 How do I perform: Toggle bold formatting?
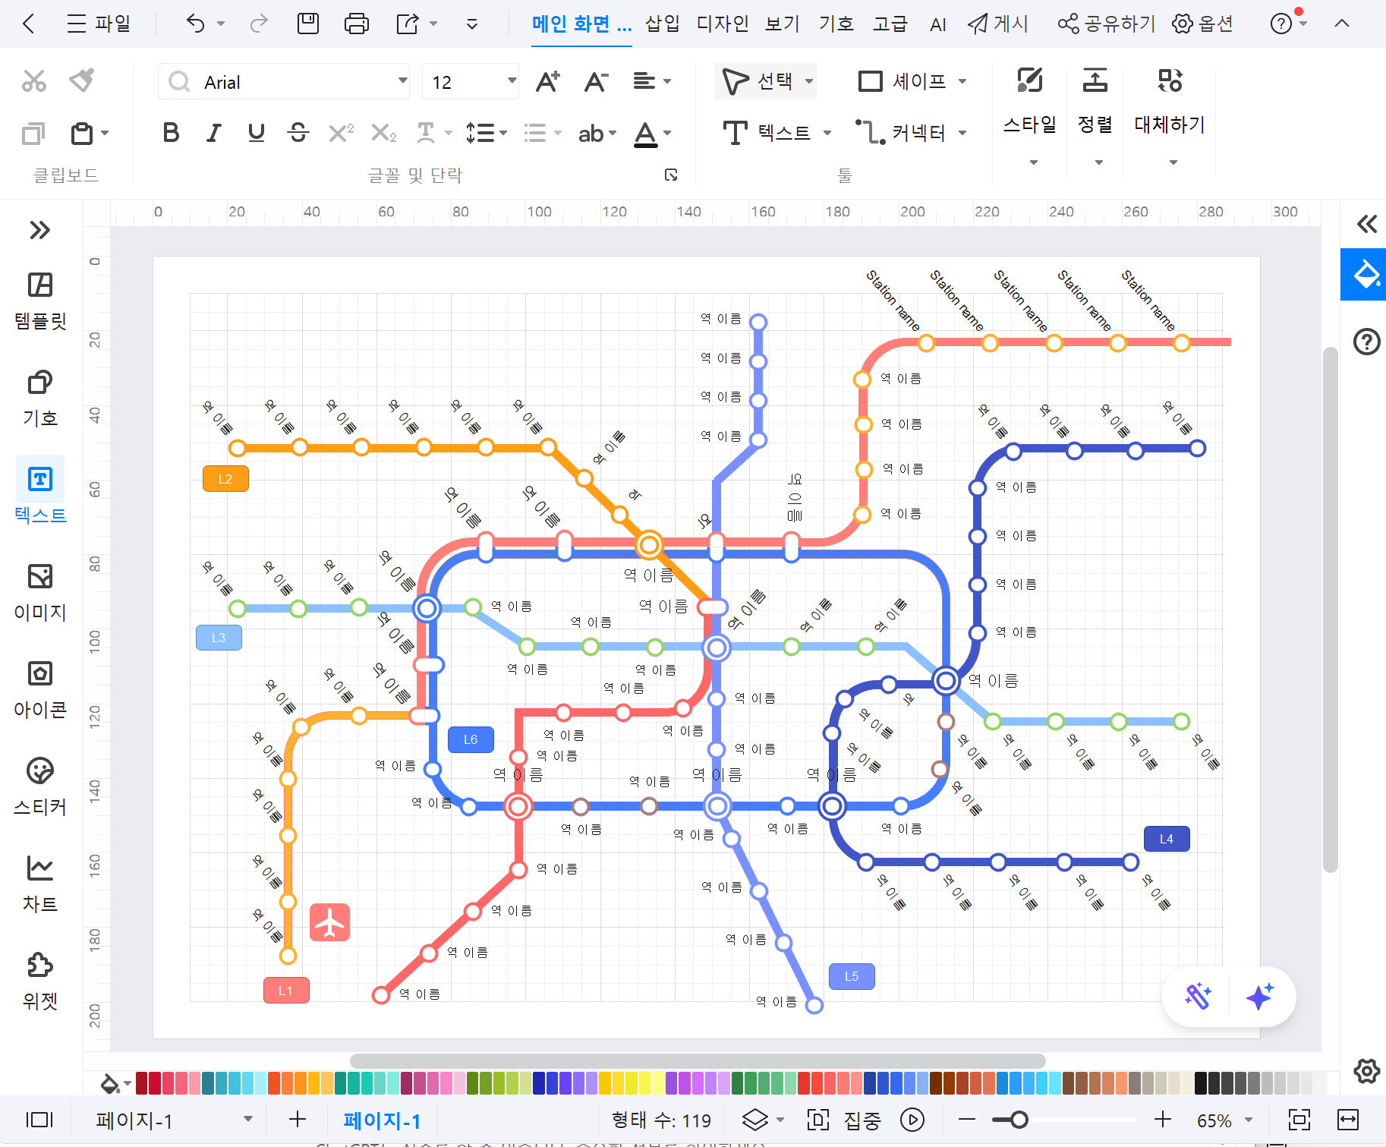pyautogui.click(x=172, y=134)
